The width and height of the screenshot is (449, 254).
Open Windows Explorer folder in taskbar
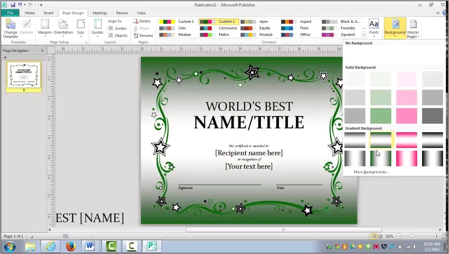(30, 247)
